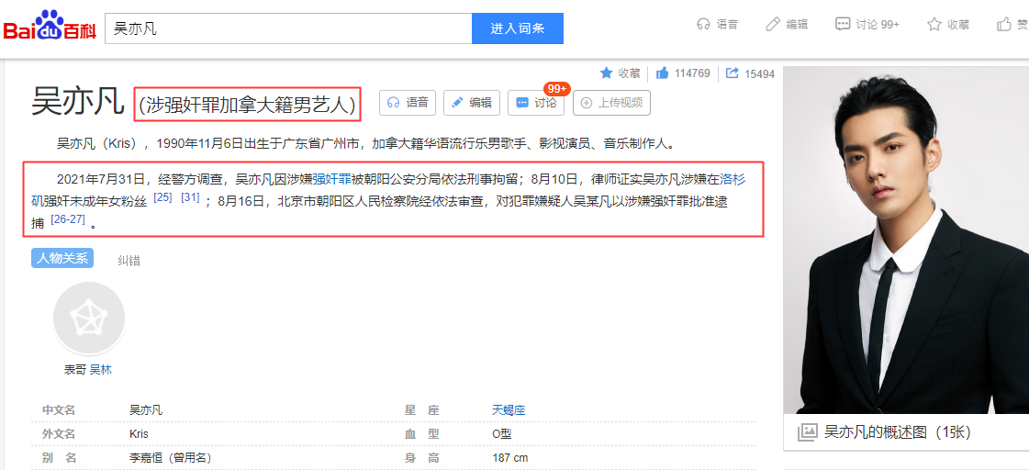This screenshot has height=470, width=1029.
Task: Share the entry via icon beside 15494
Action: 733,73
